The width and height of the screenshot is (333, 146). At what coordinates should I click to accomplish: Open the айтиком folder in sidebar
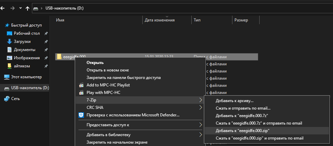click(22, 66)
